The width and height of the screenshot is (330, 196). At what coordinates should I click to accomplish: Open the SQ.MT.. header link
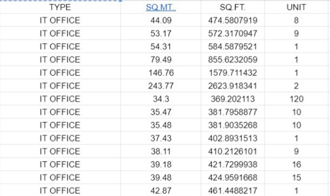161,8
